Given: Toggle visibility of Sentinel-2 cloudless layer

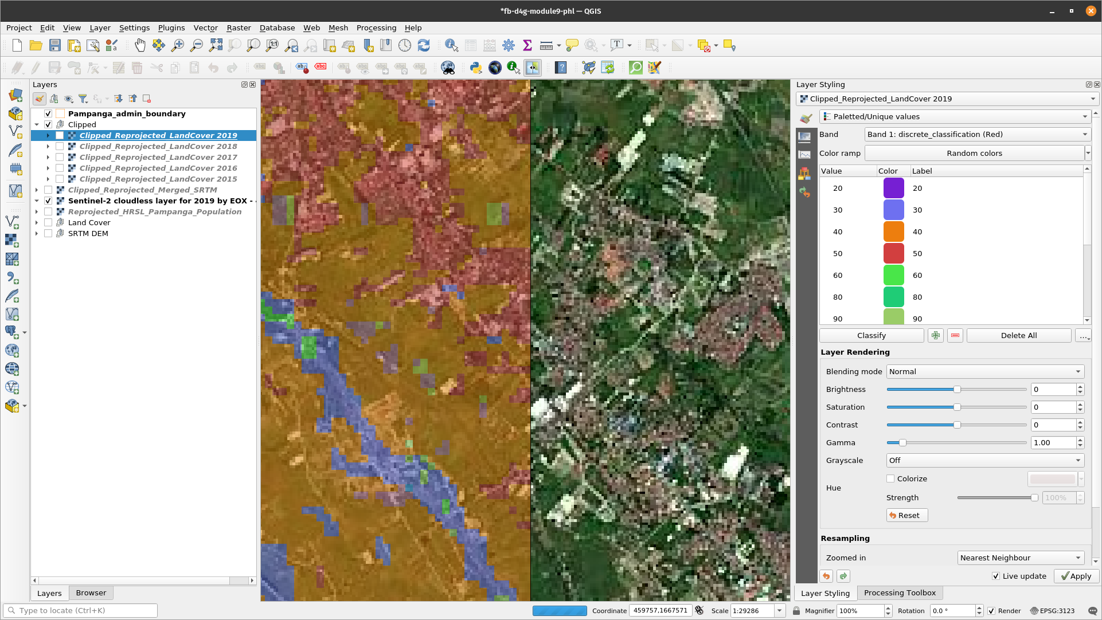Looking at the screenshot, I should click(48, 201).
